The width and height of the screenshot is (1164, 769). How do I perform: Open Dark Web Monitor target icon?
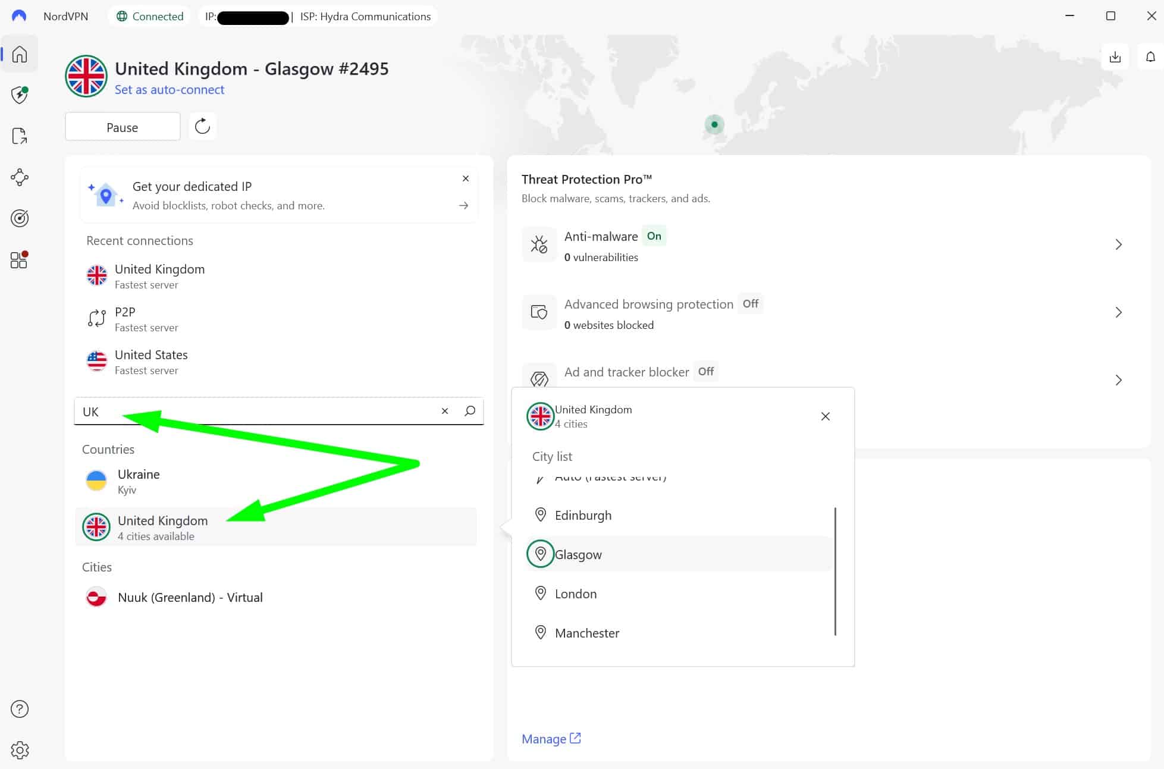20,218
